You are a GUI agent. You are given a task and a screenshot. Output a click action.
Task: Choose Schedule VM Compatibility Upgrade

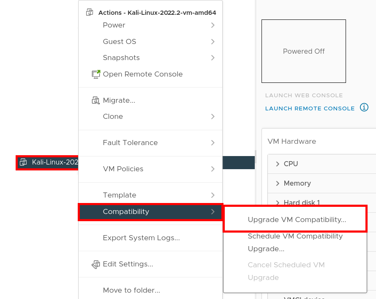pos(295,242)
